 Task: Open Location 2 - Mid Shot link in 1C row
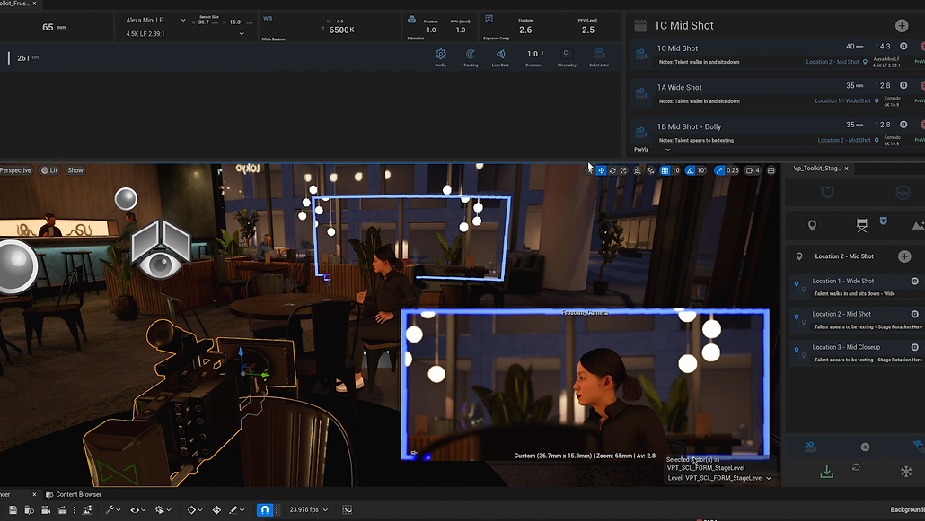click(832, 62)
